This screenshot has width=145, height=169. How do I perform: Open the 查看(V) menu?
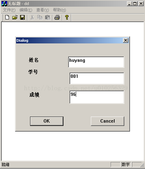pos(42,10)
